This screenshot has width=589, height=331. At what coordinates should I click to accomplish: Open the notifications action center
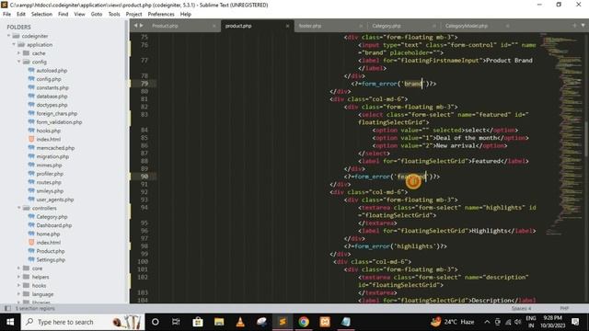coord(575,322)
